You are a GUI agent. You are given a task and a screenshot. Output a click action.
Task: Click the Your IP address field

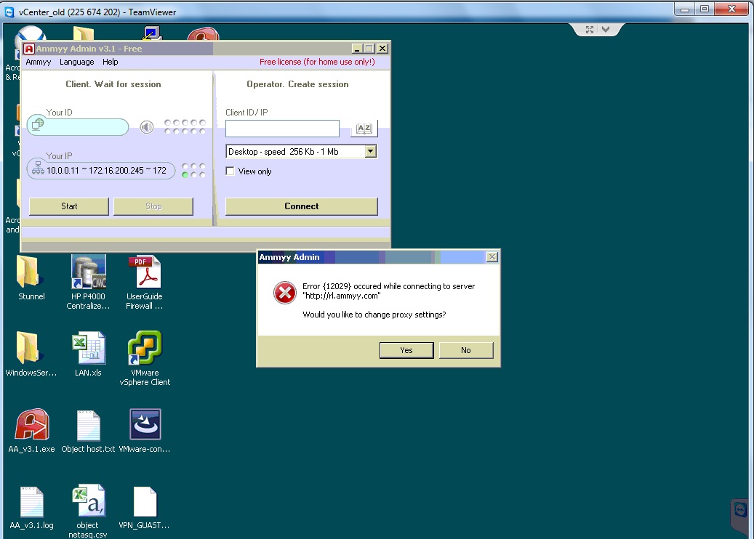click(x=101, y=170)
